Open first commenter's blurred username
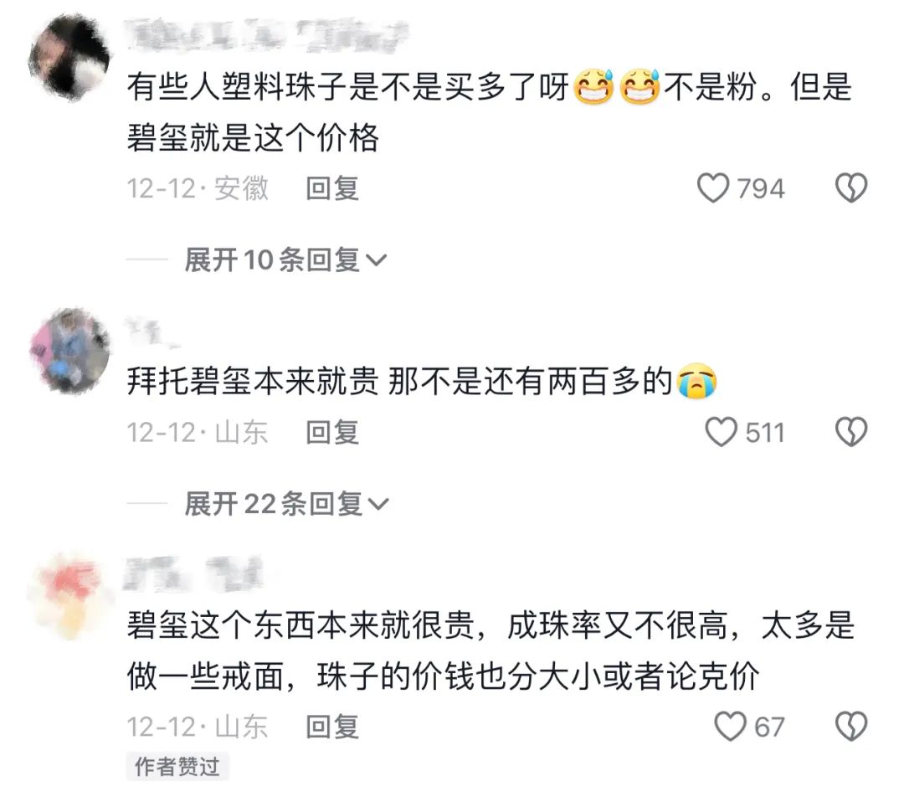This screenshot has width=904, height=807. (266, 34)
